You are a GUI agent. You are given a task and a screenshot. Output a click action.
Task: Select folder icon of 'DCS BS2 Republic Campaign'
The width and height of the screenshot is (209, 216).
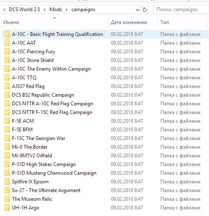click(7, 95)
